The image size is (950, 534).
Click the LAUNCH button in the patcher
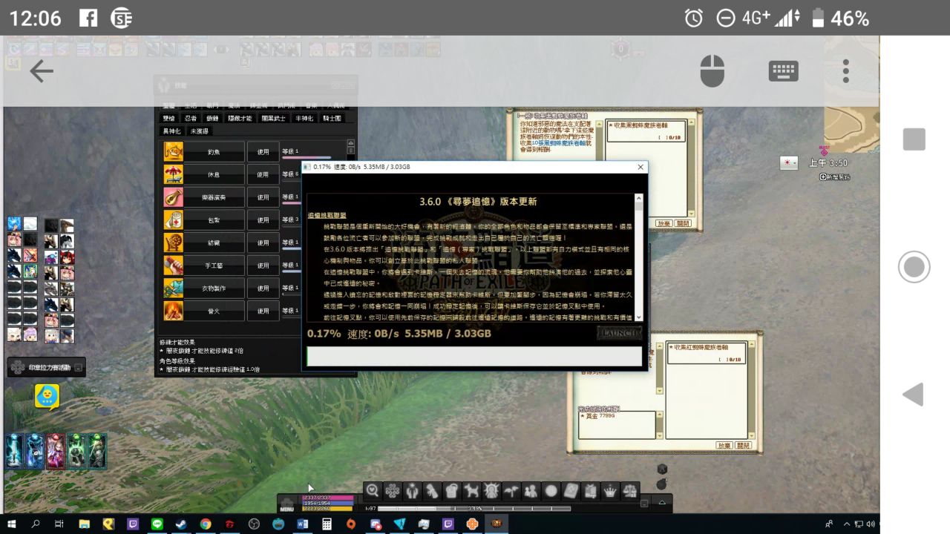click(x=619, y=333)
